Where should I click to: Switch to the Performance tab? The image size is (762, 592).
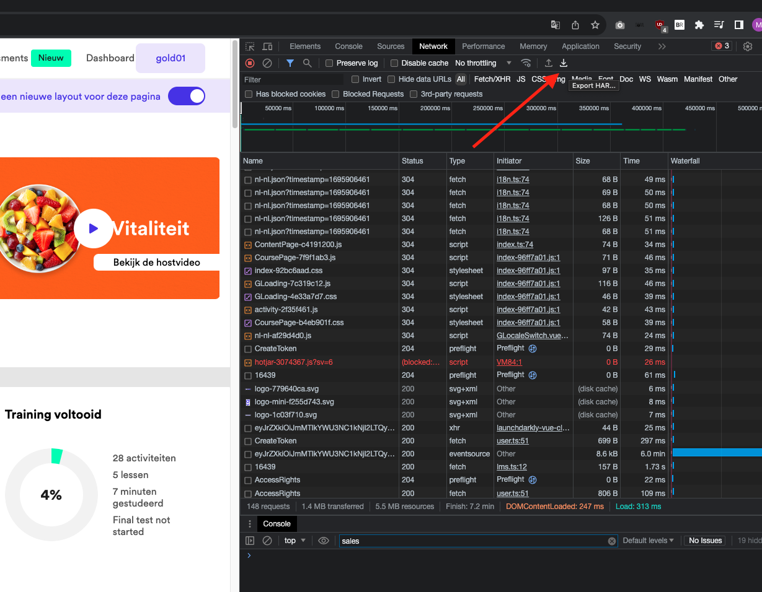[x=484, y=46]
